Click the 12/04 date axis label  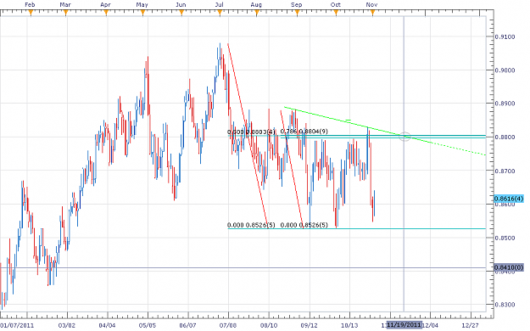click(x=431, y=325)
